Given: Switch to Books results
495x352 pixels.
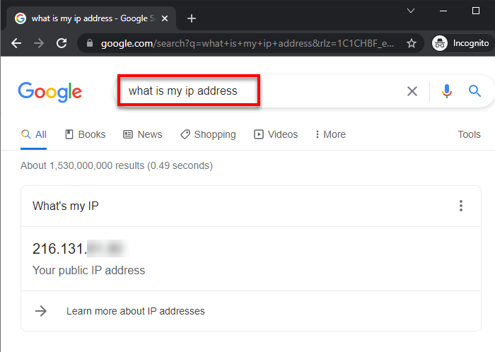Looking at the screenshot, I should click(x=86, y=135).
